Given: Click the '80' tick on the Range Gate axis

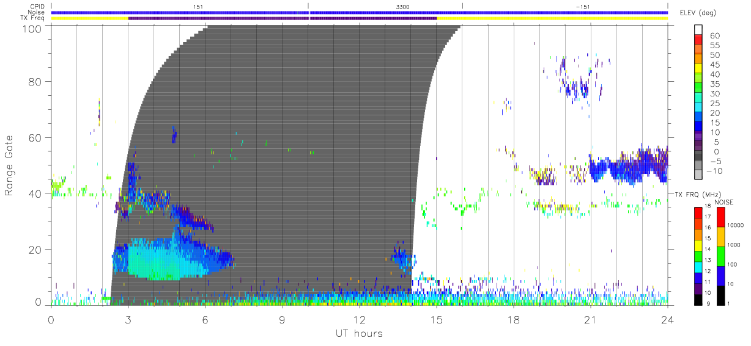Looking at the screenshot, I should point(35,81).
